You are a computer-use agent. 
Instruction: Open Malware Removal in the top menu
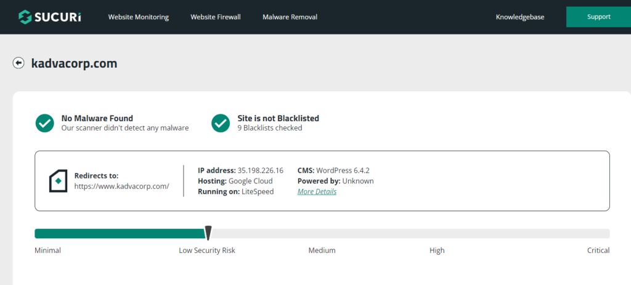click(x=290, y=17)
